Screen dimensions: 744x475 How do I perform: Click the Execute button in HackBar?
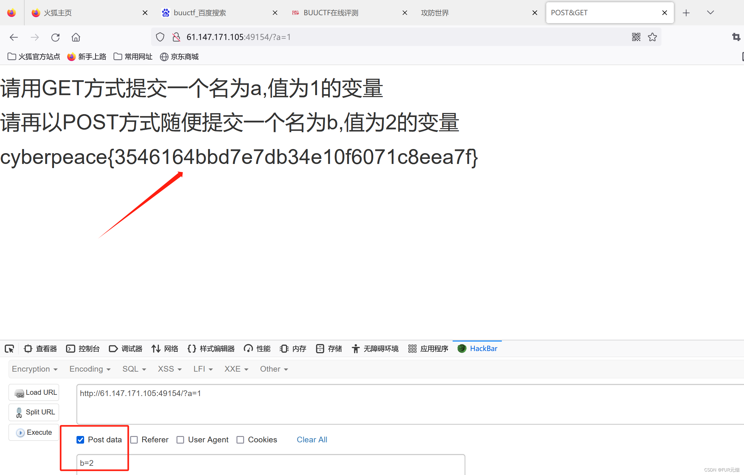coord(34,432)
